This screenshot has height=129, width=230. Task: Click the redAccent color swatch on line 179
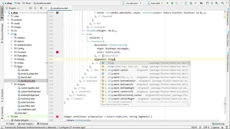57,116
